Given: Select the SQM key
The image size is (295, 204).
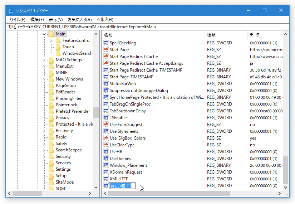Looking at the screenshot, I should point(60,188).
